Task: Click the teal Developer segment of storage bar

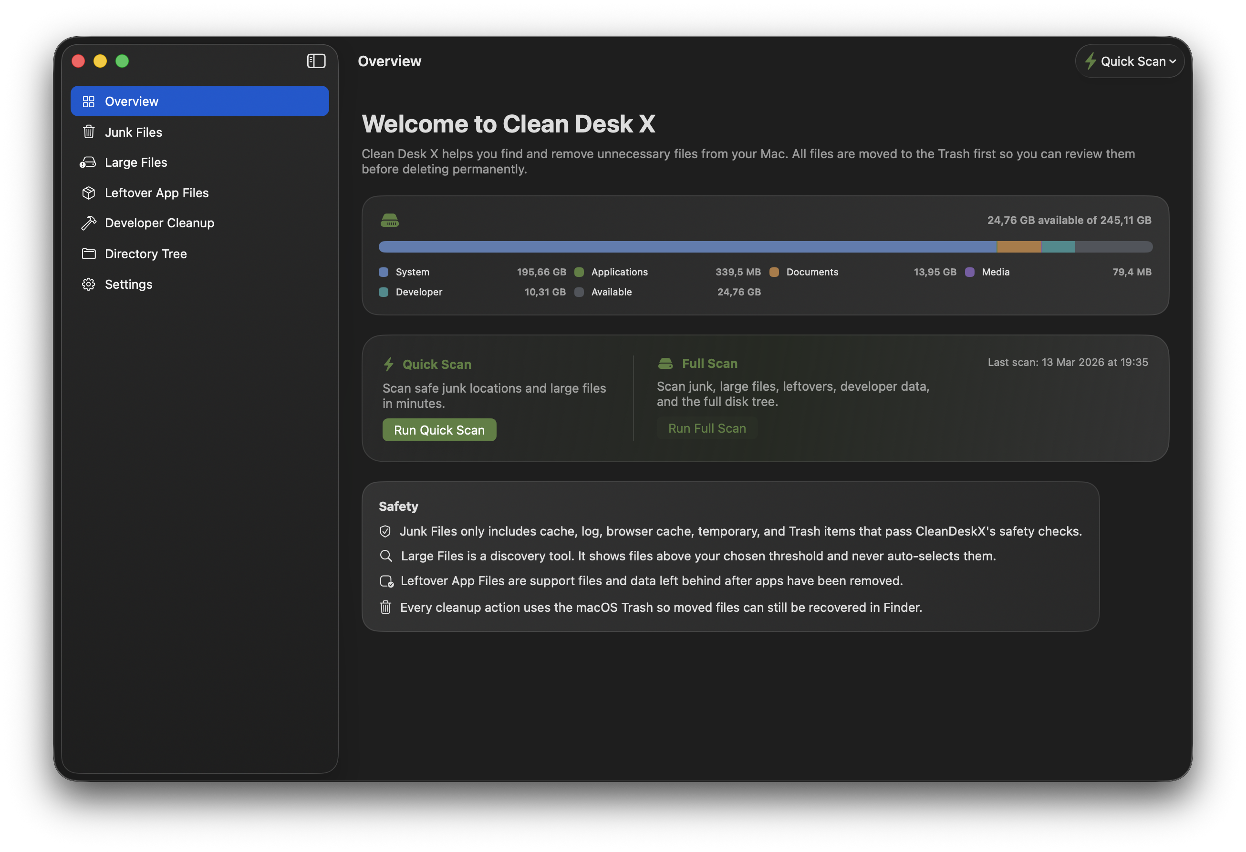Action: [x=1059, y=247]
